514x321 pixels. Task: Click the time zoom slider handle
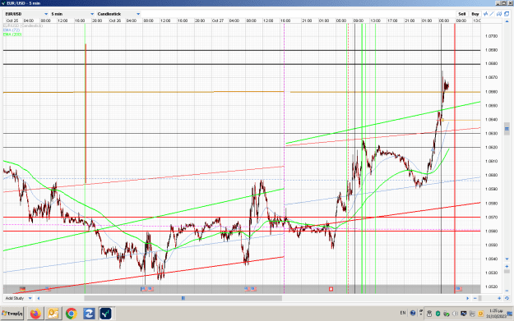pyautogui.click(x=479, y=298)
